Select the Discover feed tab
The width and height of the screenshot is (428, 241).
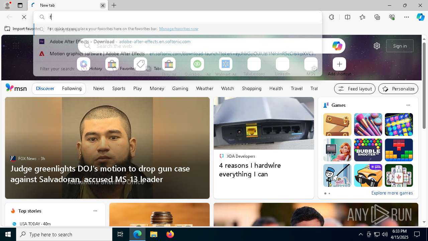(45, 88)
